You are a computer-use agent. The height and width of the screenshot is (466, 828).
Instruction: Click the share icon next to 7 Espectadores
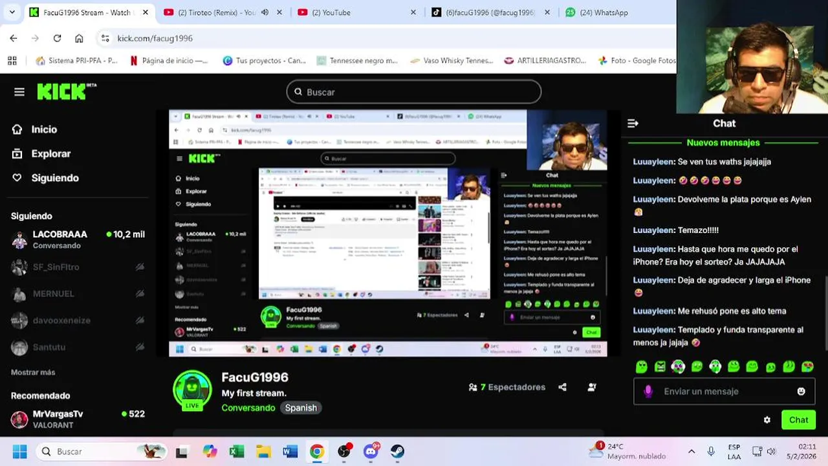pos(562,387)
